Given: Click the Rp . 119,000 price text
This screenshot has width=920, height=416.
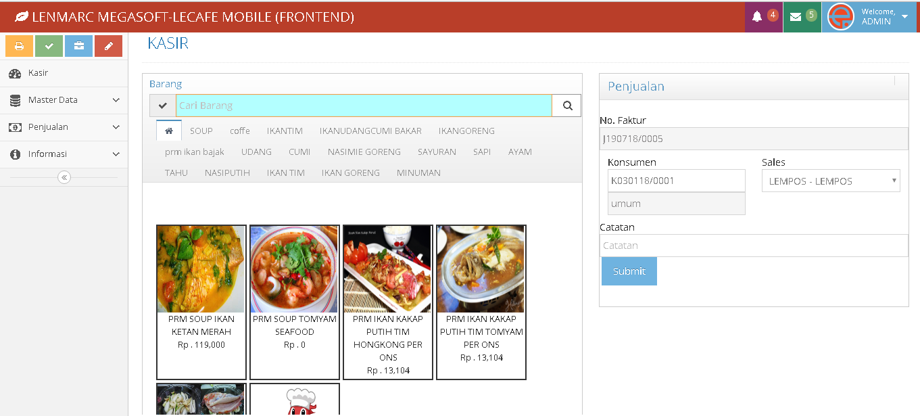Looking at the screenshot, I should (201, 345).
